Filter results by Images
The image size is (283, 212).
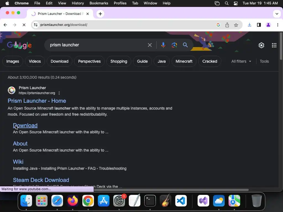(x=13, y=61)
